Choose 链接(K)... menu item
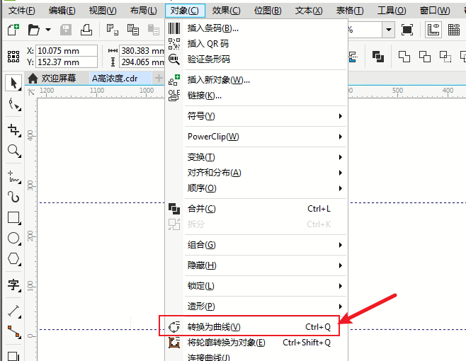Screen dimensions: 466x361 coord(256,96)
